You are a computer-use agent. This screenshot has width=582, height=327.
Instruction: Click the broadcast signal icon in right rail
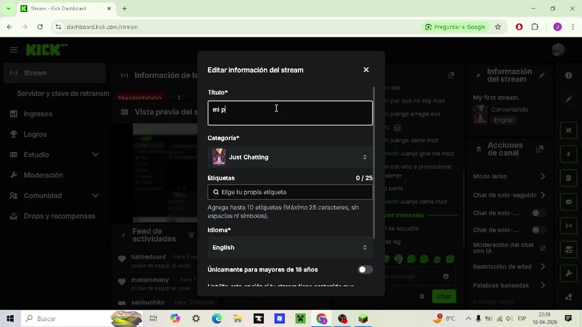point(568,226)
